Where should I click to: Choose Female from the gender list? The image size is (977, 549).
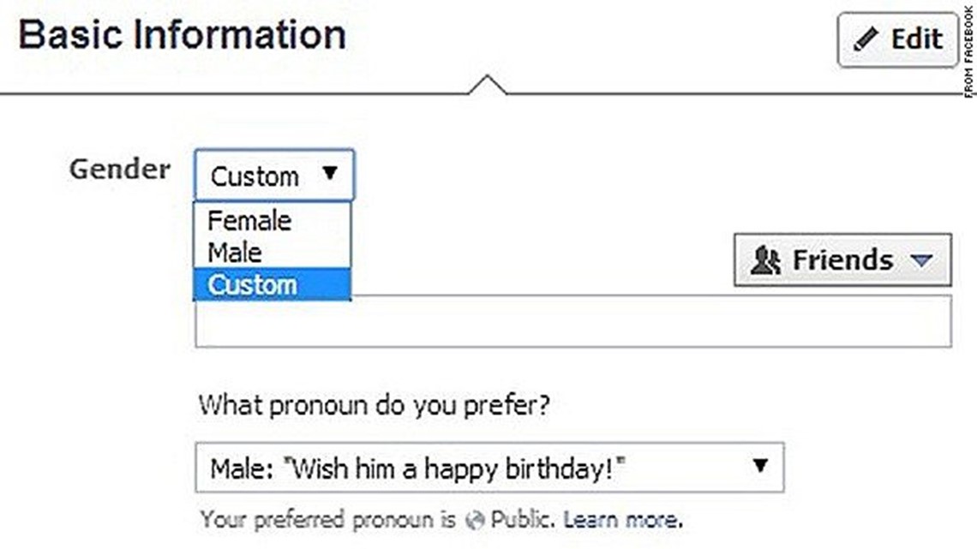tap(249, 221)
